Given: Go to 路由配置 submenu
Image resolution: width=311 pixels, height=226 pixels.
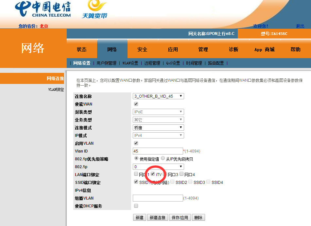Looking at the screenshot, I should [216, 63].
